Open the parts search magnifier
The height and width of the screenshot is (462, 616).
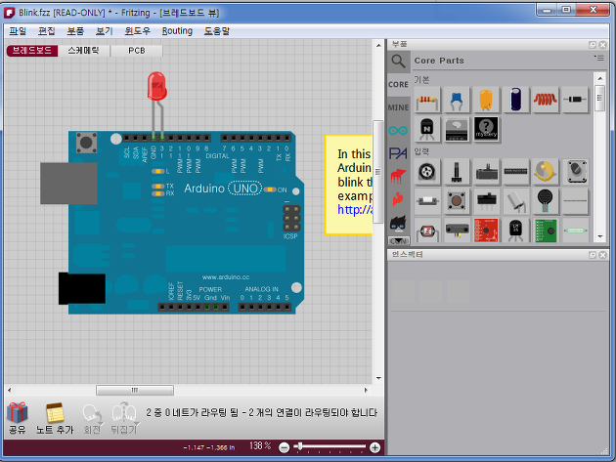[x=398, y=62]
